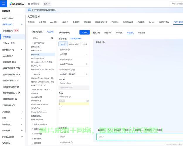The height and width of the screenshot is (146, 183).
Task: Click the HOT badge beside 示例样板间
Action: point(16,31)
